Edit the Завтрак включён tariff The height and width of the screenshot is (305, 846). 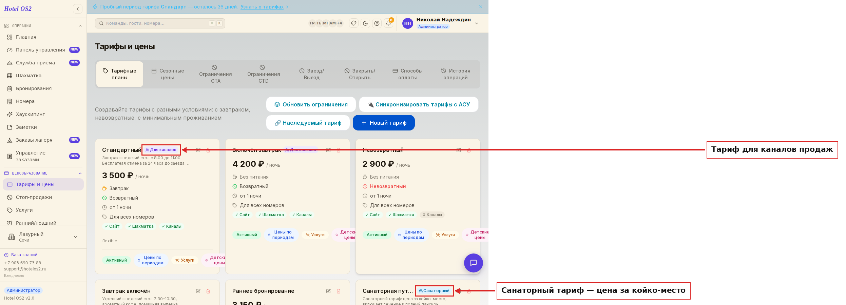198,291
